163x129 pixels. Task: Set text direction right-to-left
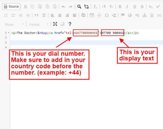tap(111, 7)
